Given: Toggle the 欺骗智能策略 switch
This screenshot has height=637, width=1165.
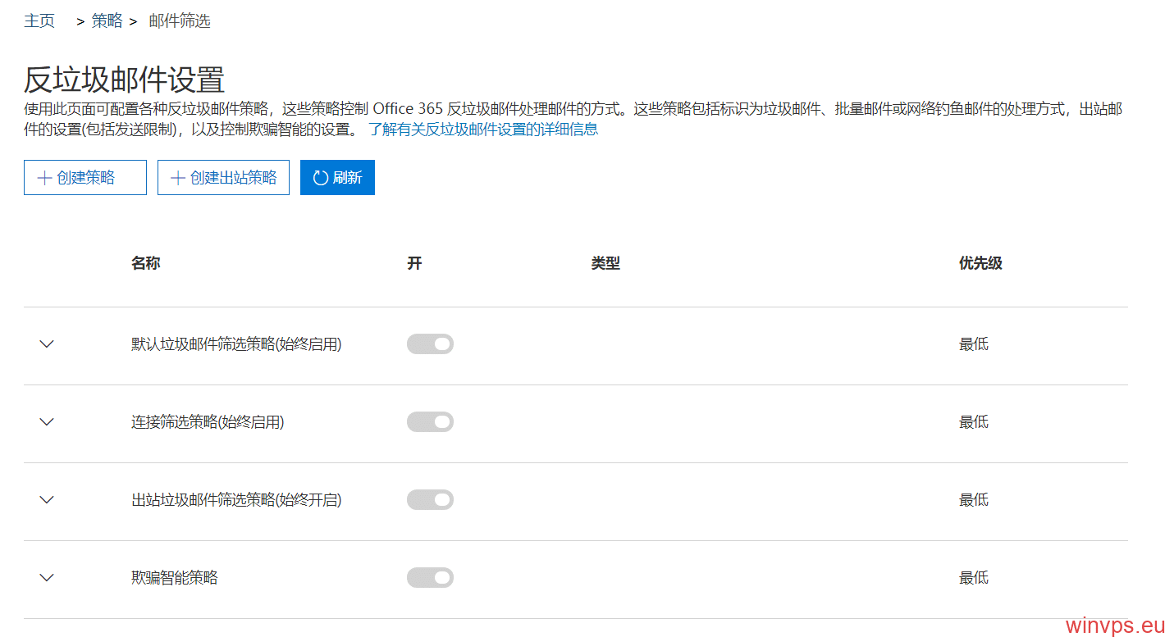Looking at the screenshot, I should (430, 578).
